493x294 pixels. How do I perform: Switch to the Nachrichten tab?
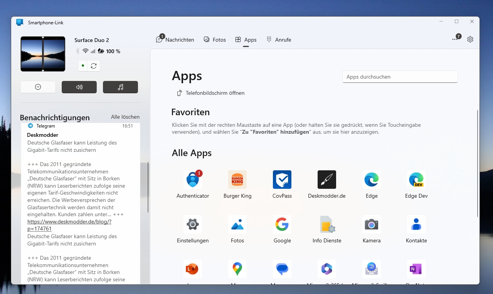tap(175, 39)
